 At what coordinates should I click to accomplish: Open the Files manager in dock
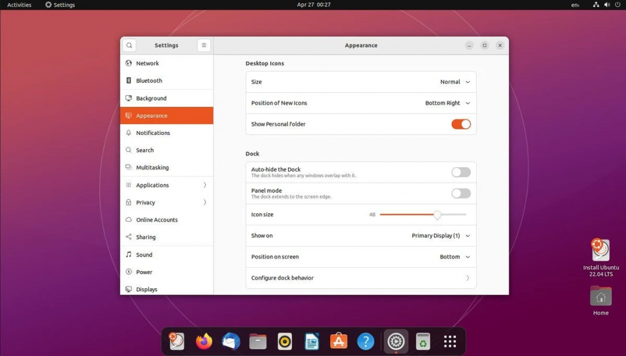[258, 341]
